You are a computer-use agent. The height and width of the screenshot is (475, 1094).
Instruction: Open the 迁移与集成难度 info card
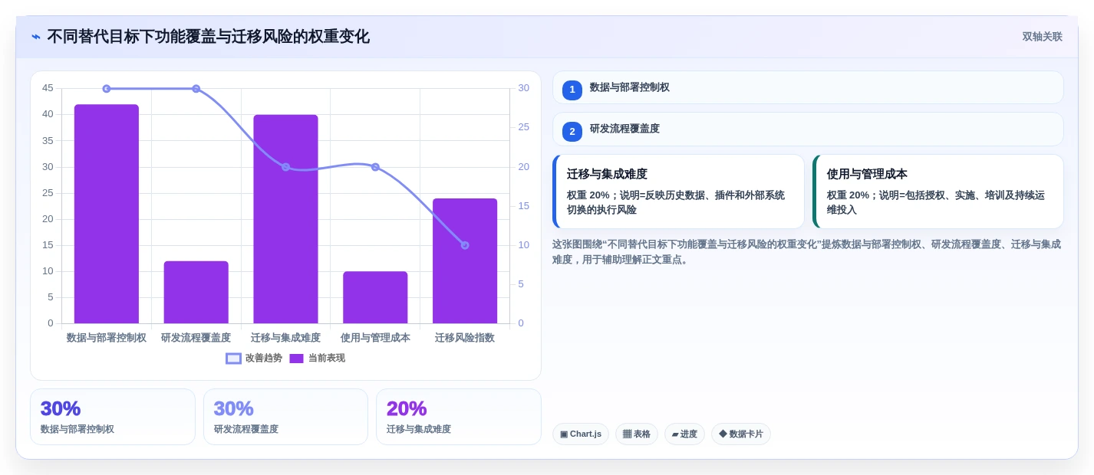click(678, 192)
